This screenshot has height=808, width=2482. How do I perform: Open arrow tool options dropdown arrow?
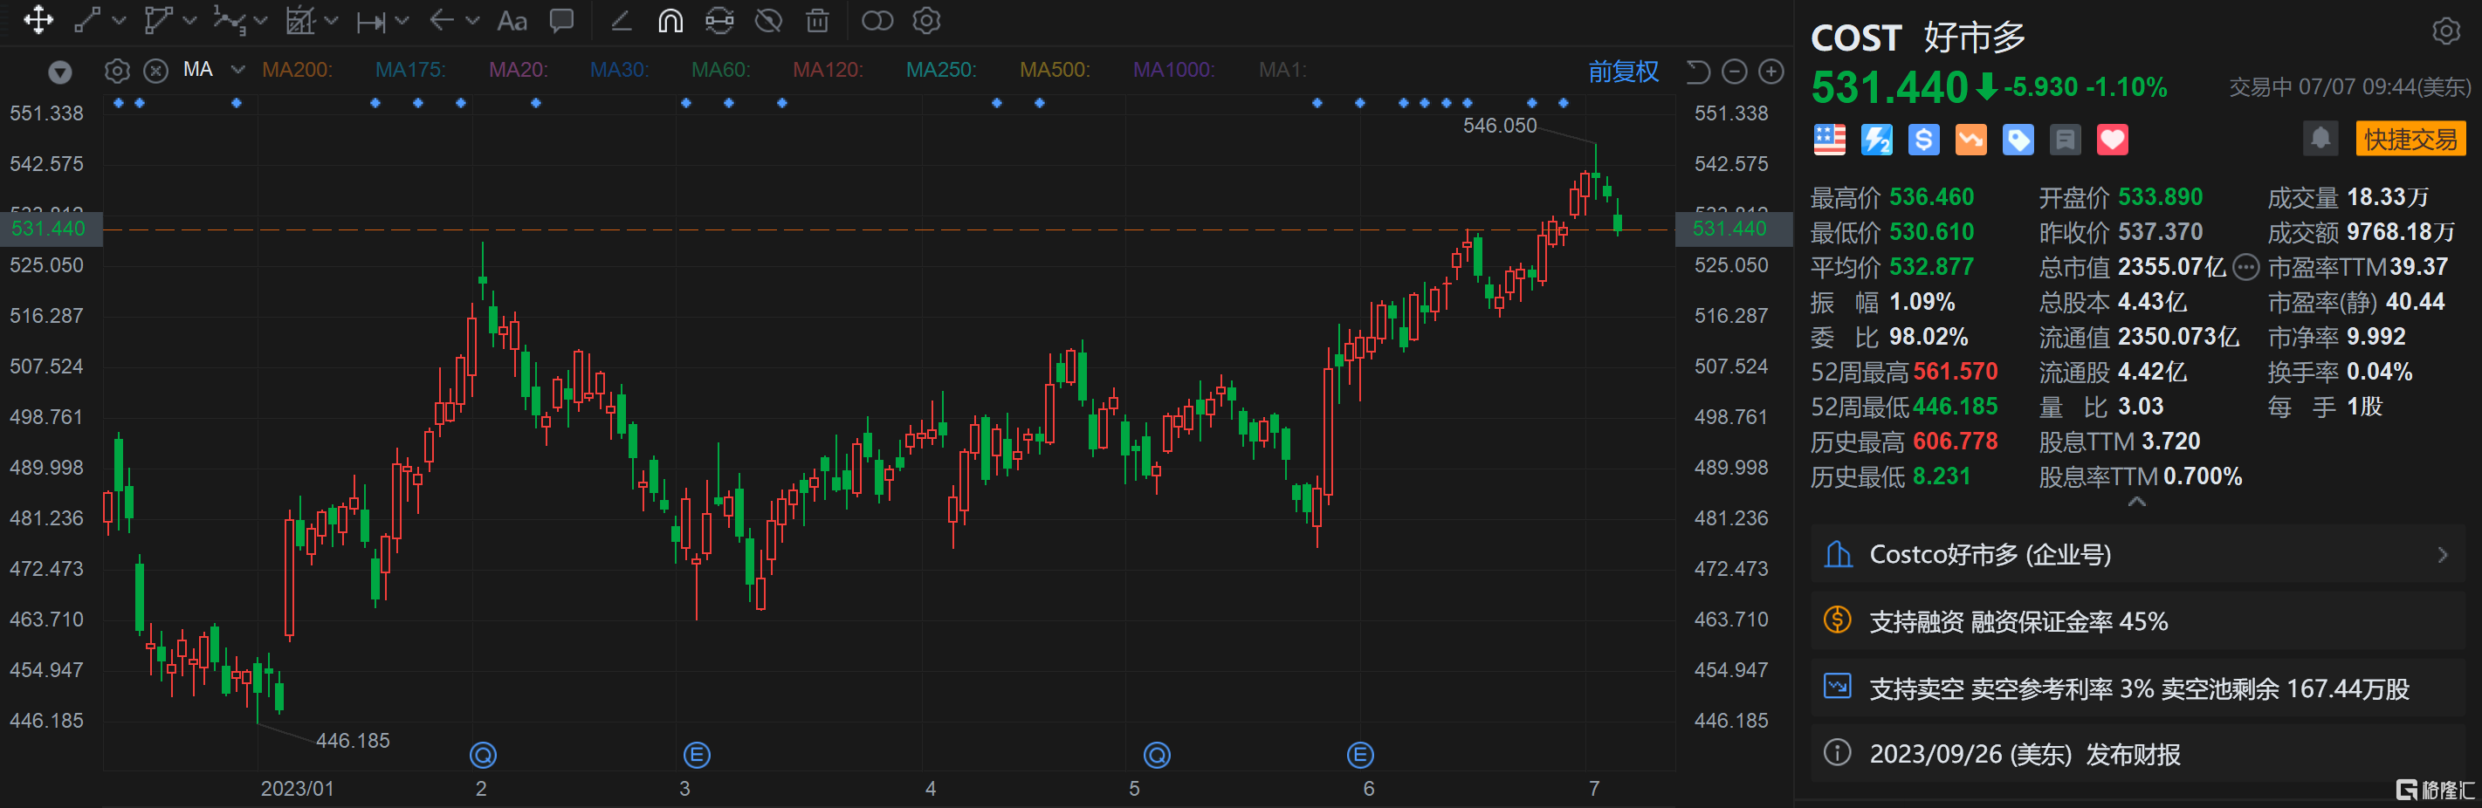coord(472,20)
